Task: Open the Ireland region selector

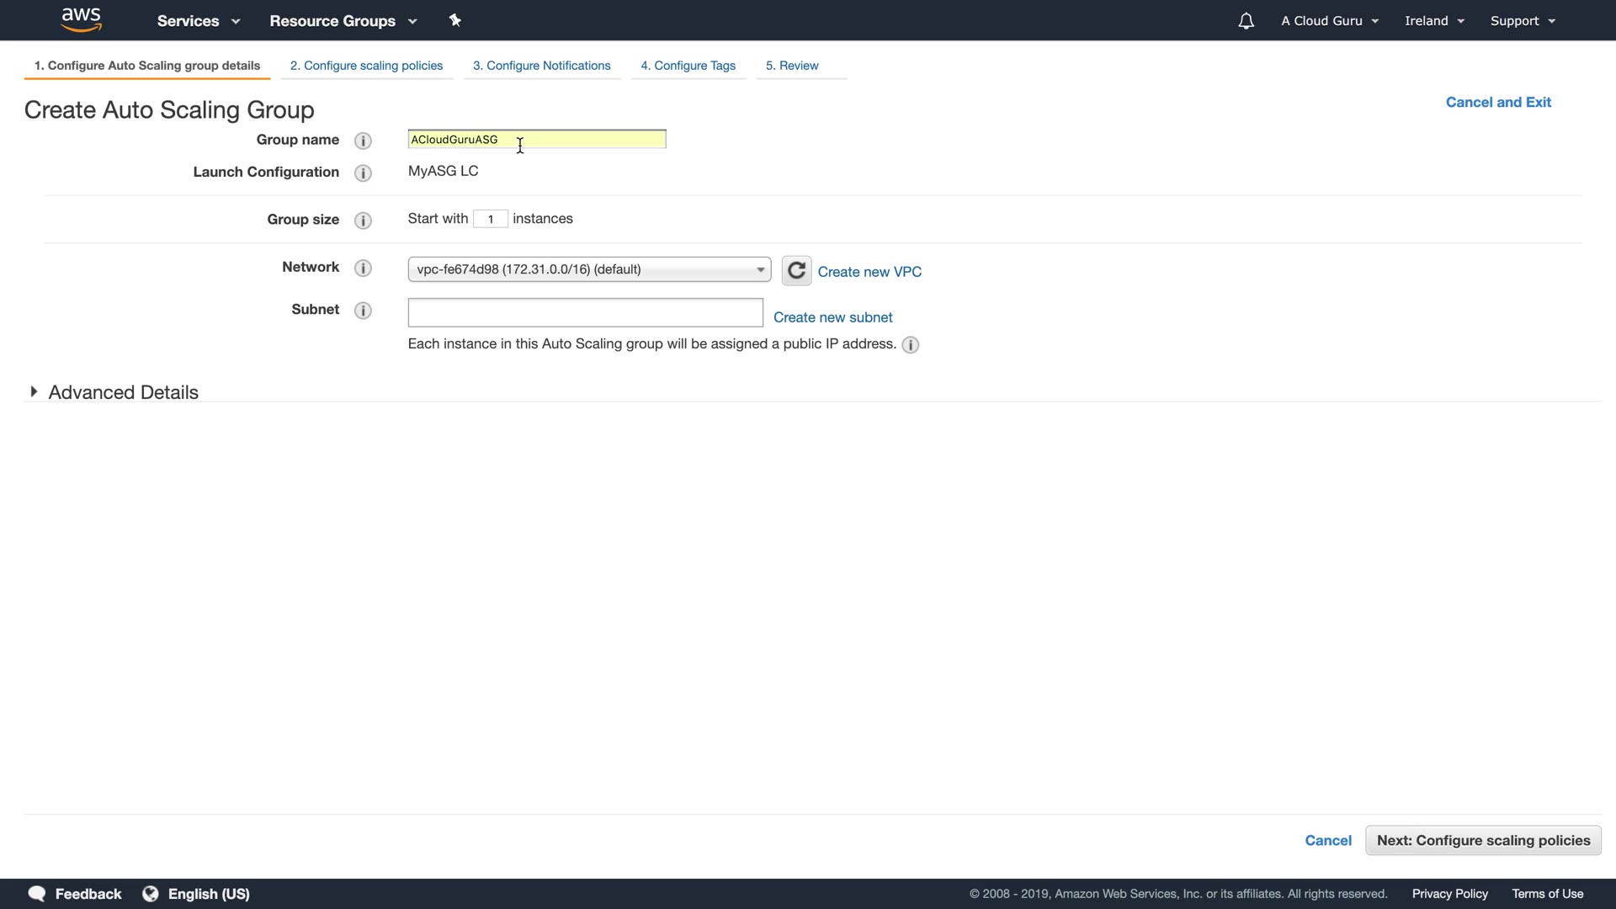Action: 1433,21
